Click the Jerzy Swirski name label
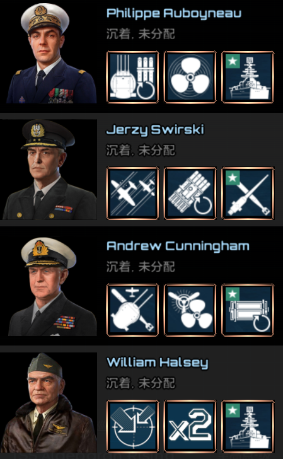 [155, 131]
